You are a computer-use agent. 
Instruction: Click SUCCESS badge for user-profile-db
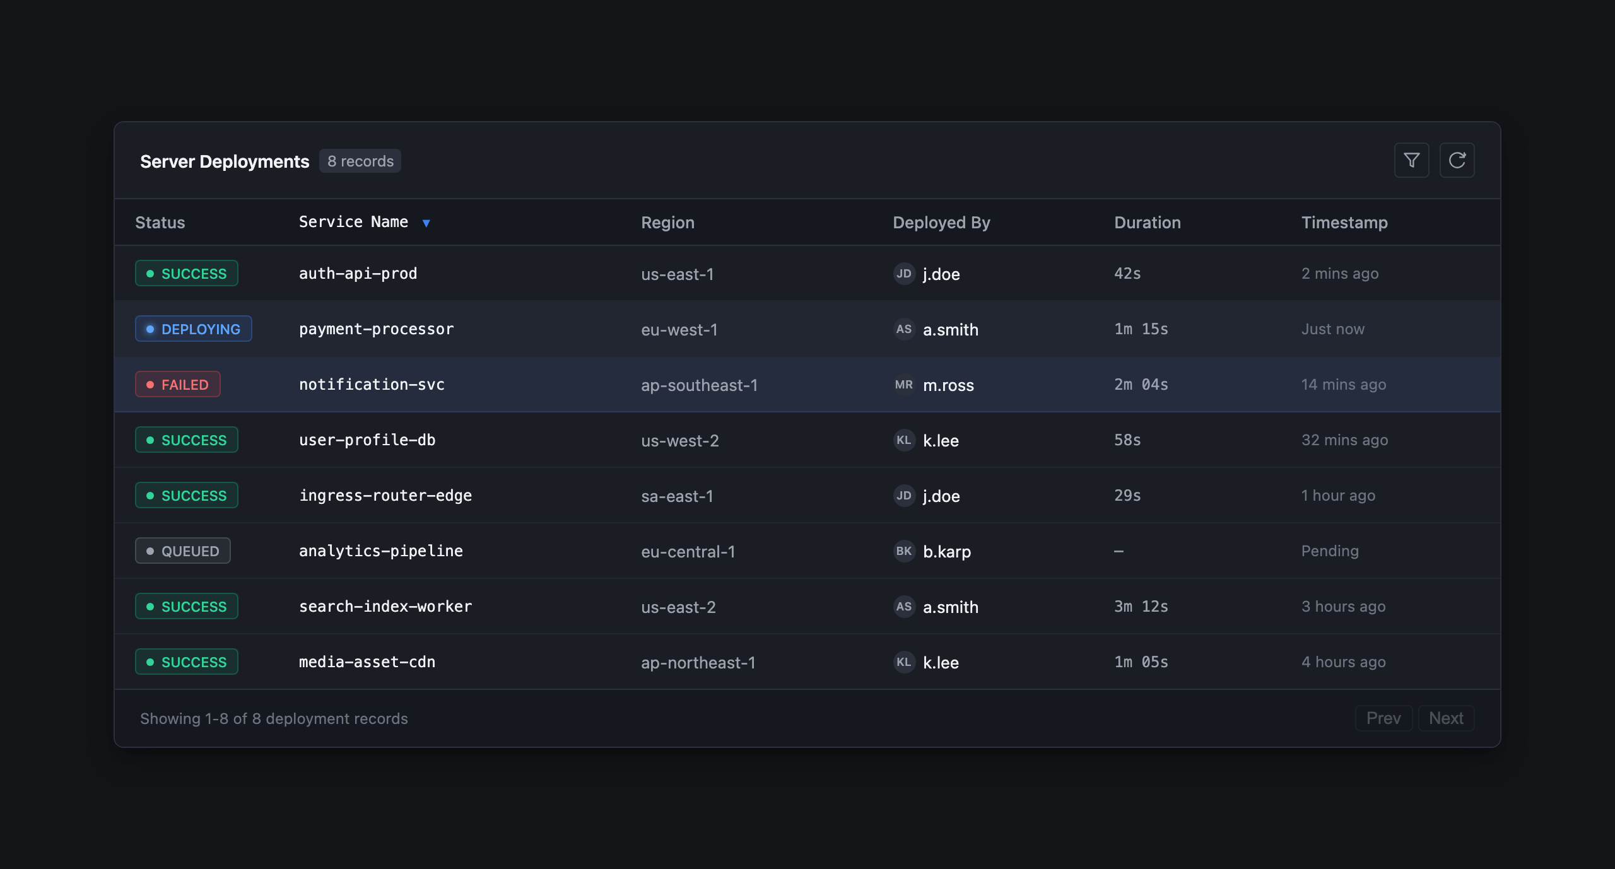tap(187, 440)
